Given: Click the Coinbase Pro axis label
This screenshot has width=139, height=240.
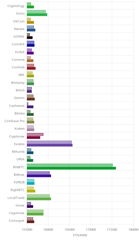Looking at the screenshot, I should click(x=15, y=121).
